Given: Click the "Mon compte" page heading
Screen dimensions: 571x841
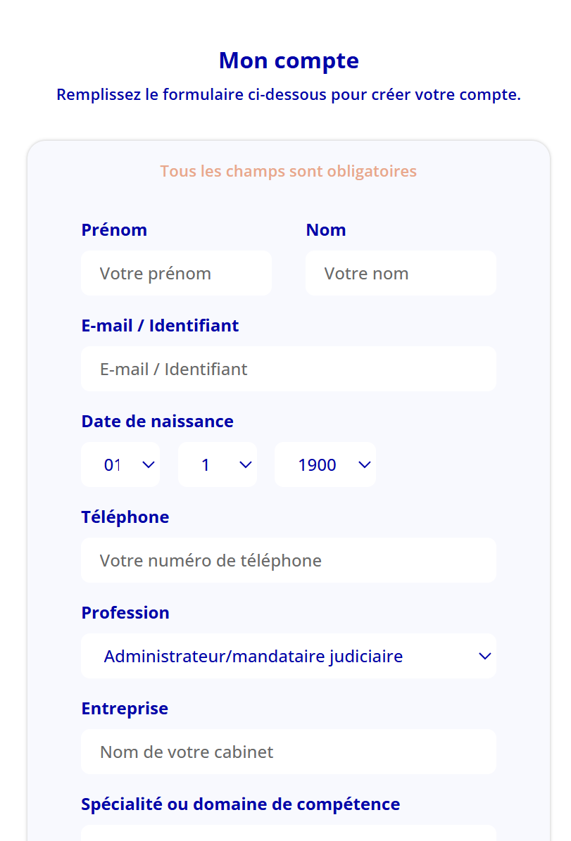Looking at the screenshot, I should tap(289, 61).
